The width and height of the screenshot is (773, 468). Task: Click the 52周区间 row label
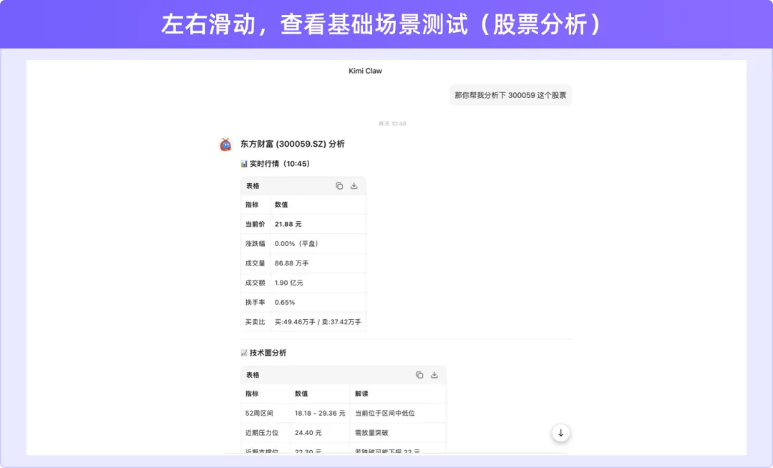[259, 414]
